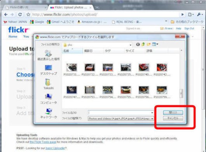Sort by the サイズ column header
The image size is (206, 152).
click(134, 51)
